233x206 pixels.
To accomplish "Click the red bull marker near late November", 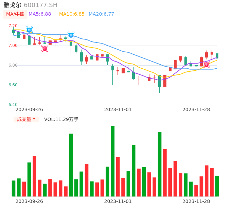I will click(x=207, y=64).
